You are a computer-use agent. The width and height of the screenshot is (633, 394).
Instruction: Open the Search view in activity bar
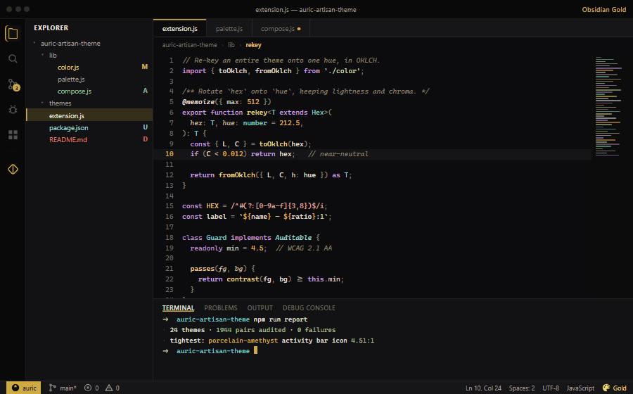point(13,59)
